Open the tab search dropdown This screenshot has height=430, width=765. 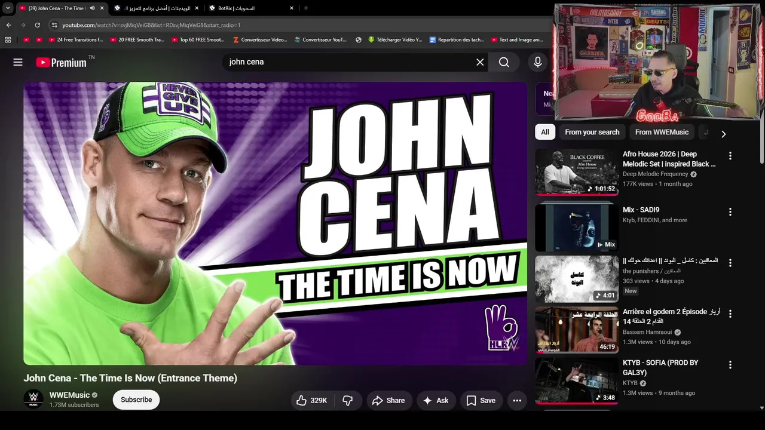[x=8, y=8]
